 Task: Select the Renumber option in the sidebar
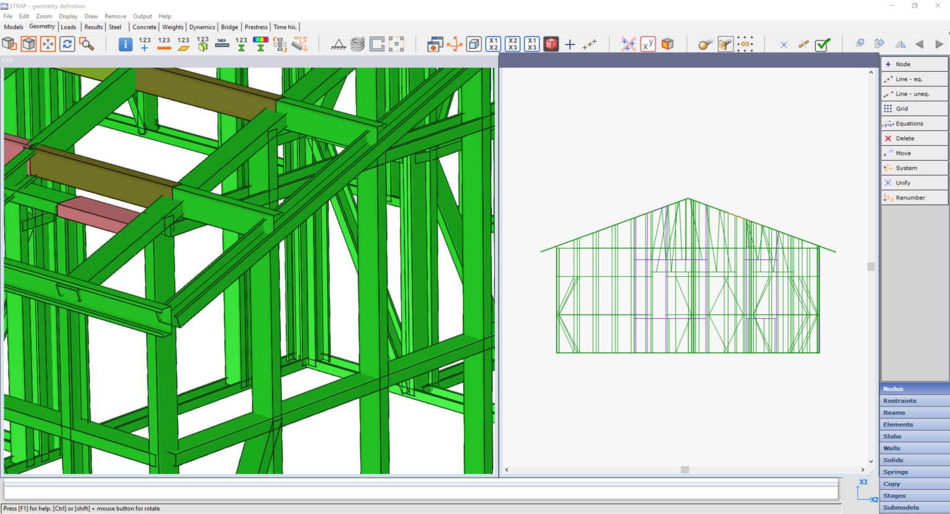pos(914,197)
